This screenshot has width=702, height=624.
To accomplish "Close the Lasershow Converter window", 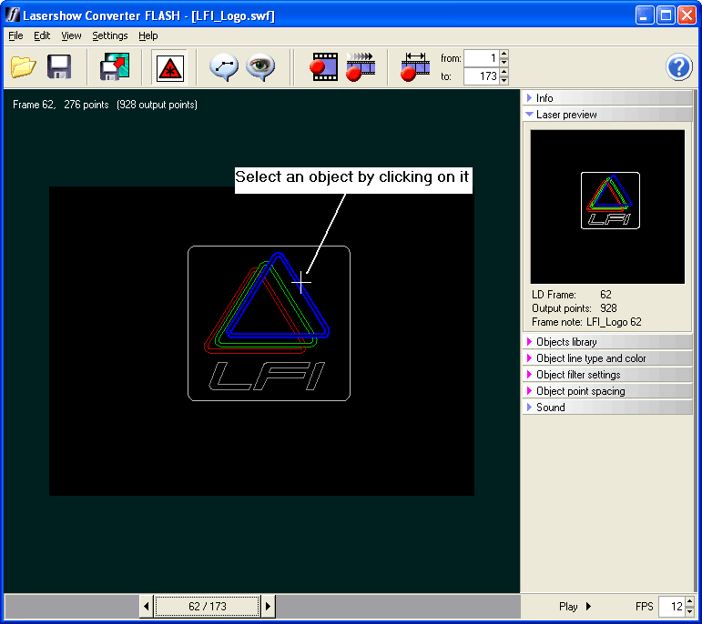I will click(x=687, y=15).
